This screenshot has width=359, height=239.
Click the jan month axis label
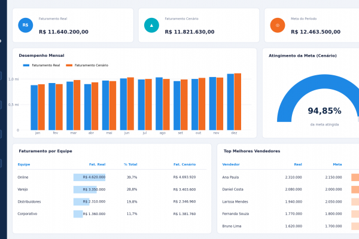[38, 133]
